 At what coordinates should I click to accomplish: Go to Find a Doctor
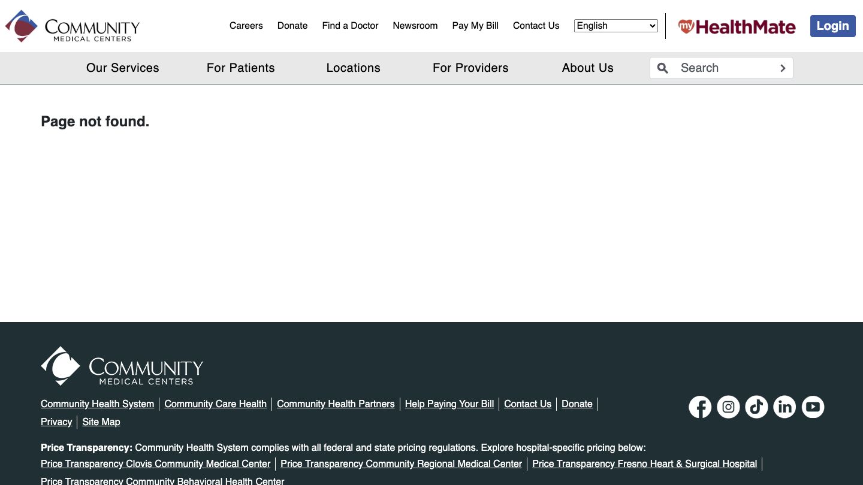350,26
